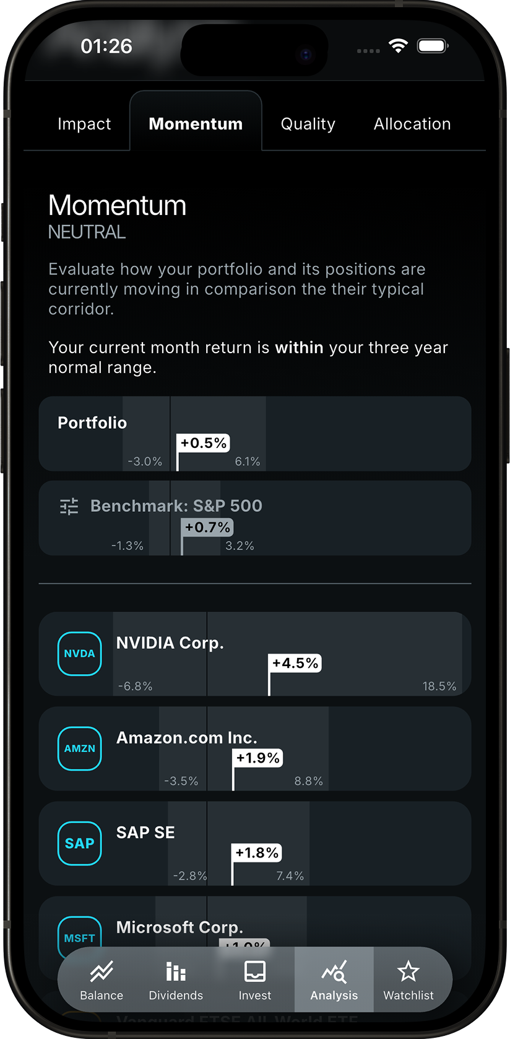Open the Portfolio momentum row
Viewport: 510px width, 1039px height.
coord(255,434)
